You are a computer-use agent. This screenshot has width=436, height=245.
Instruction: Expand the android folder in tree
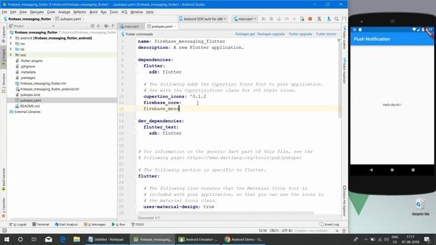(x=11, y=38)
